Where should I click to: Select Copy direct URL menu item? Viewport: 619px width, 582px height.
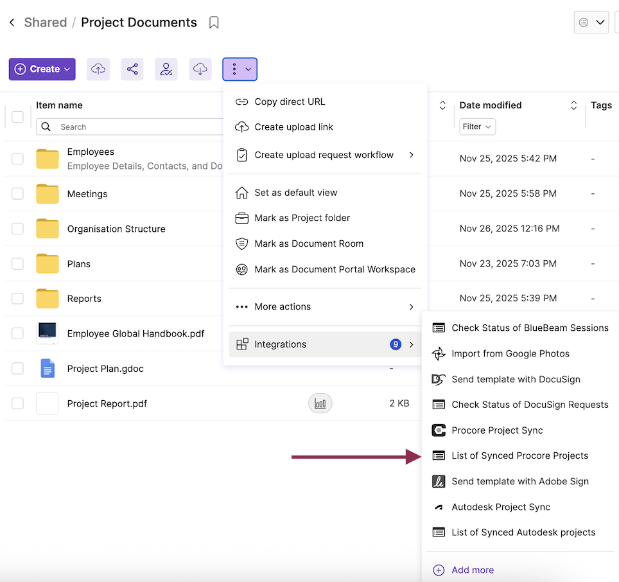coord(290,101)
